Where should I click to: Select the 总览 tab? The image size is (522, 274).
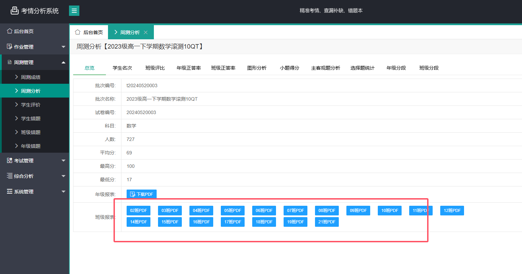[x=89, y=68]
